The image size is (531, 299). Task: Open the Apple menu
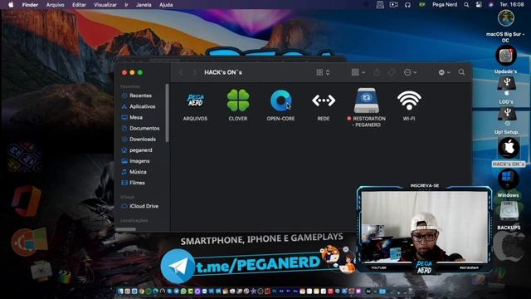pos(11,5)
